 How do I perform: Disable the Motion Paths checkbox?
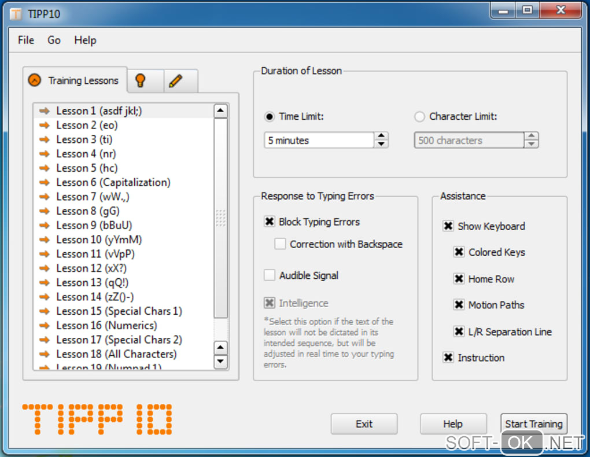tap(459, 304)
